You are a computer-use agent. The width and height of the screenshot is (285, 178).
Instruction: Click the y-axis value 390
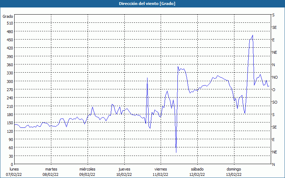[x=10, y=57]
